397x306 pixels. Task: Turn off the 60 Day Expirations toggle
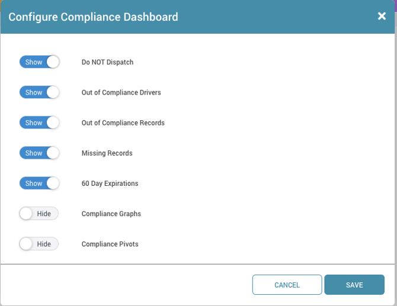[40, 183]
